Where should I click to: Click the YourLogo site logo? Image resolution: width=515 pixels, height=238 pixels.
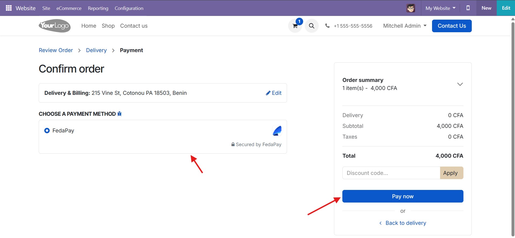55,26
